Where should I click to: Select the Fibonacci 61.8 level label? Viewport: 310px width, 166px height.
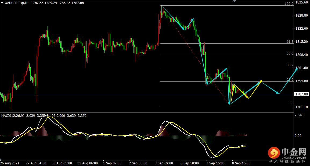pos(290,42)
